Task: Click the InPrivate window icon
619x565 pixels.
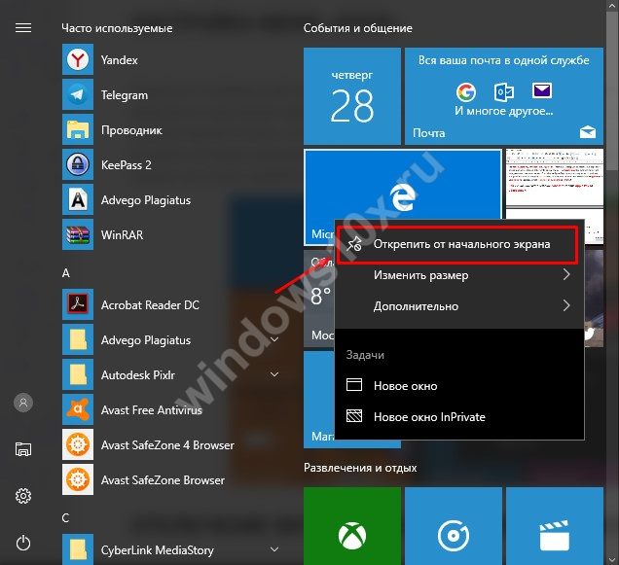Action: (x=354, y=416)
